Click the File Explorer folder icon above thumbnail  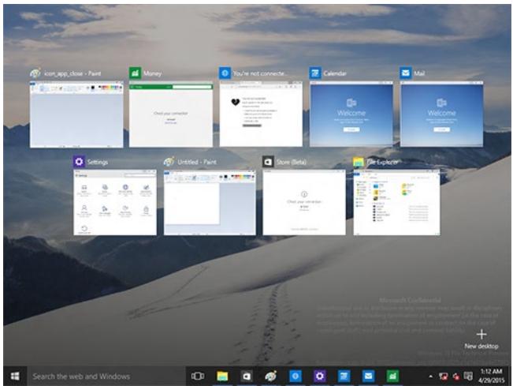pyautogui.click(x=359, y=162)
